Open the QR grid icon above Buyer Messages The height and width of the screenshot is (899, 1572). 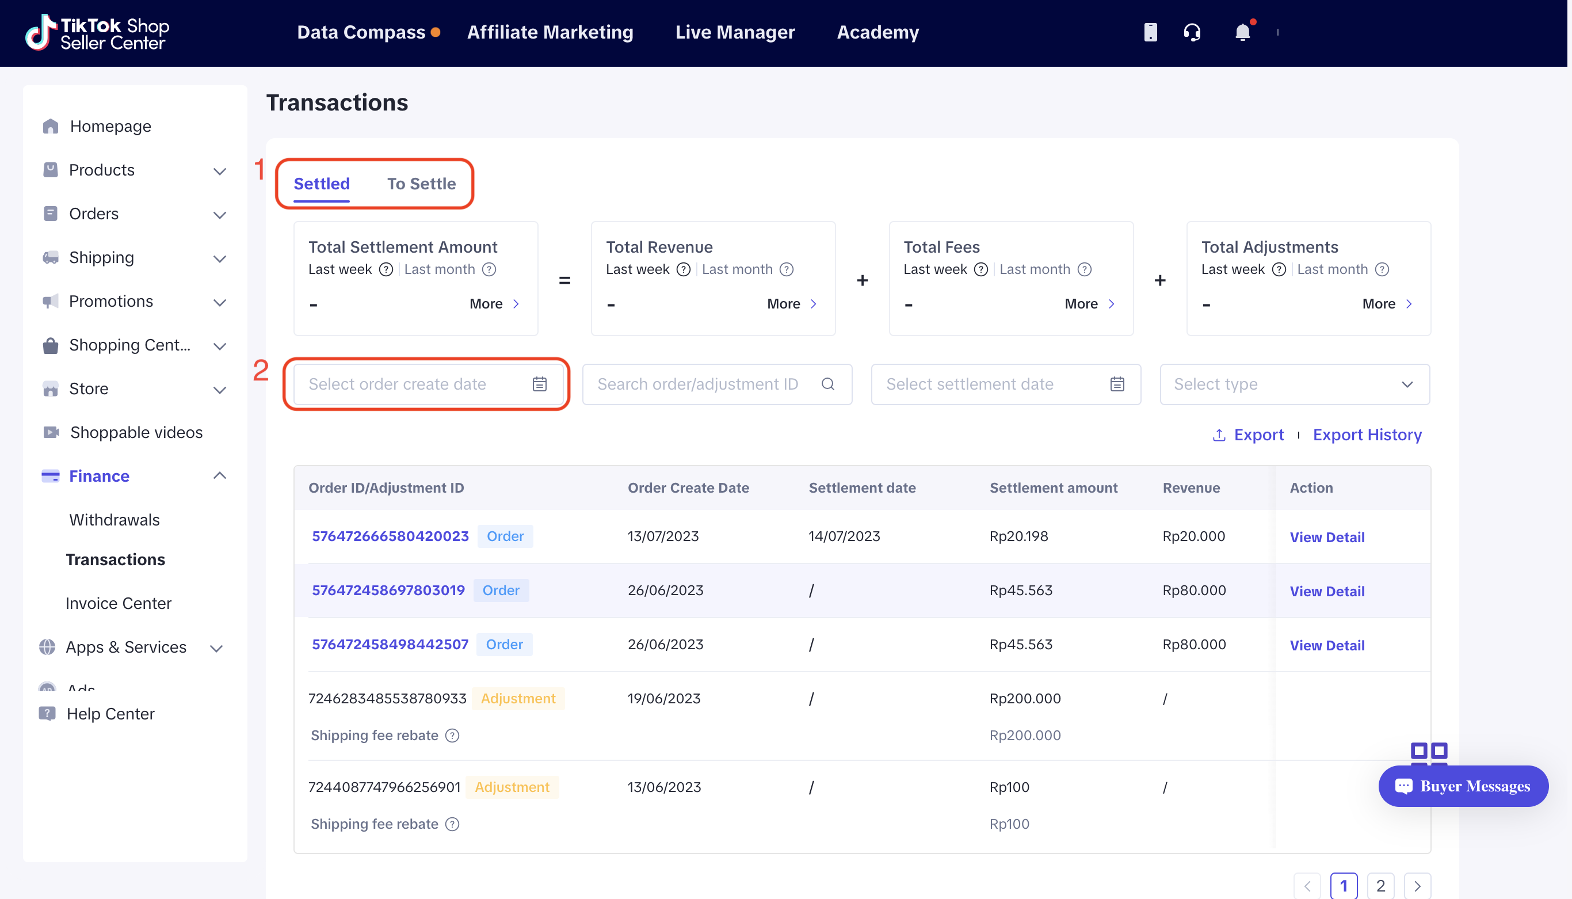[1428, 752]
